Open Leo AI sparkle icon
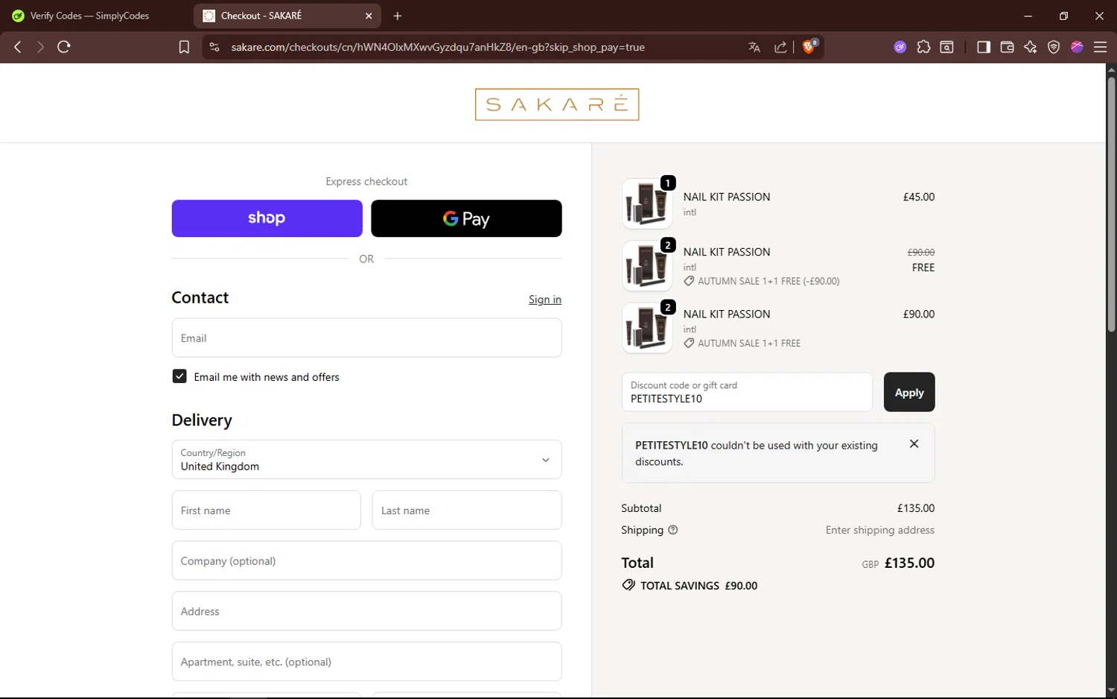The height and width of the screenshot is (699, 1117). (1031, 47)
